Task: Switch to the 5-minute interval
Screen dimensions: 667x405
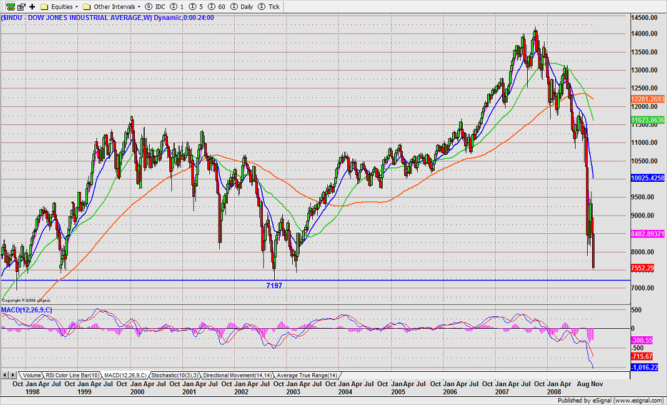Action: [197, 7]
